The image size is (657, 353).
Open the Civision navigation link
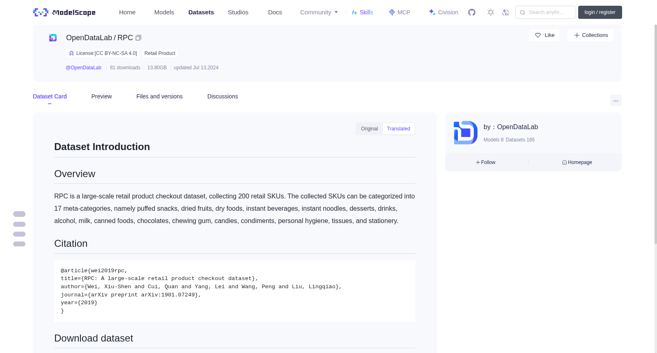tap(443, 12)
